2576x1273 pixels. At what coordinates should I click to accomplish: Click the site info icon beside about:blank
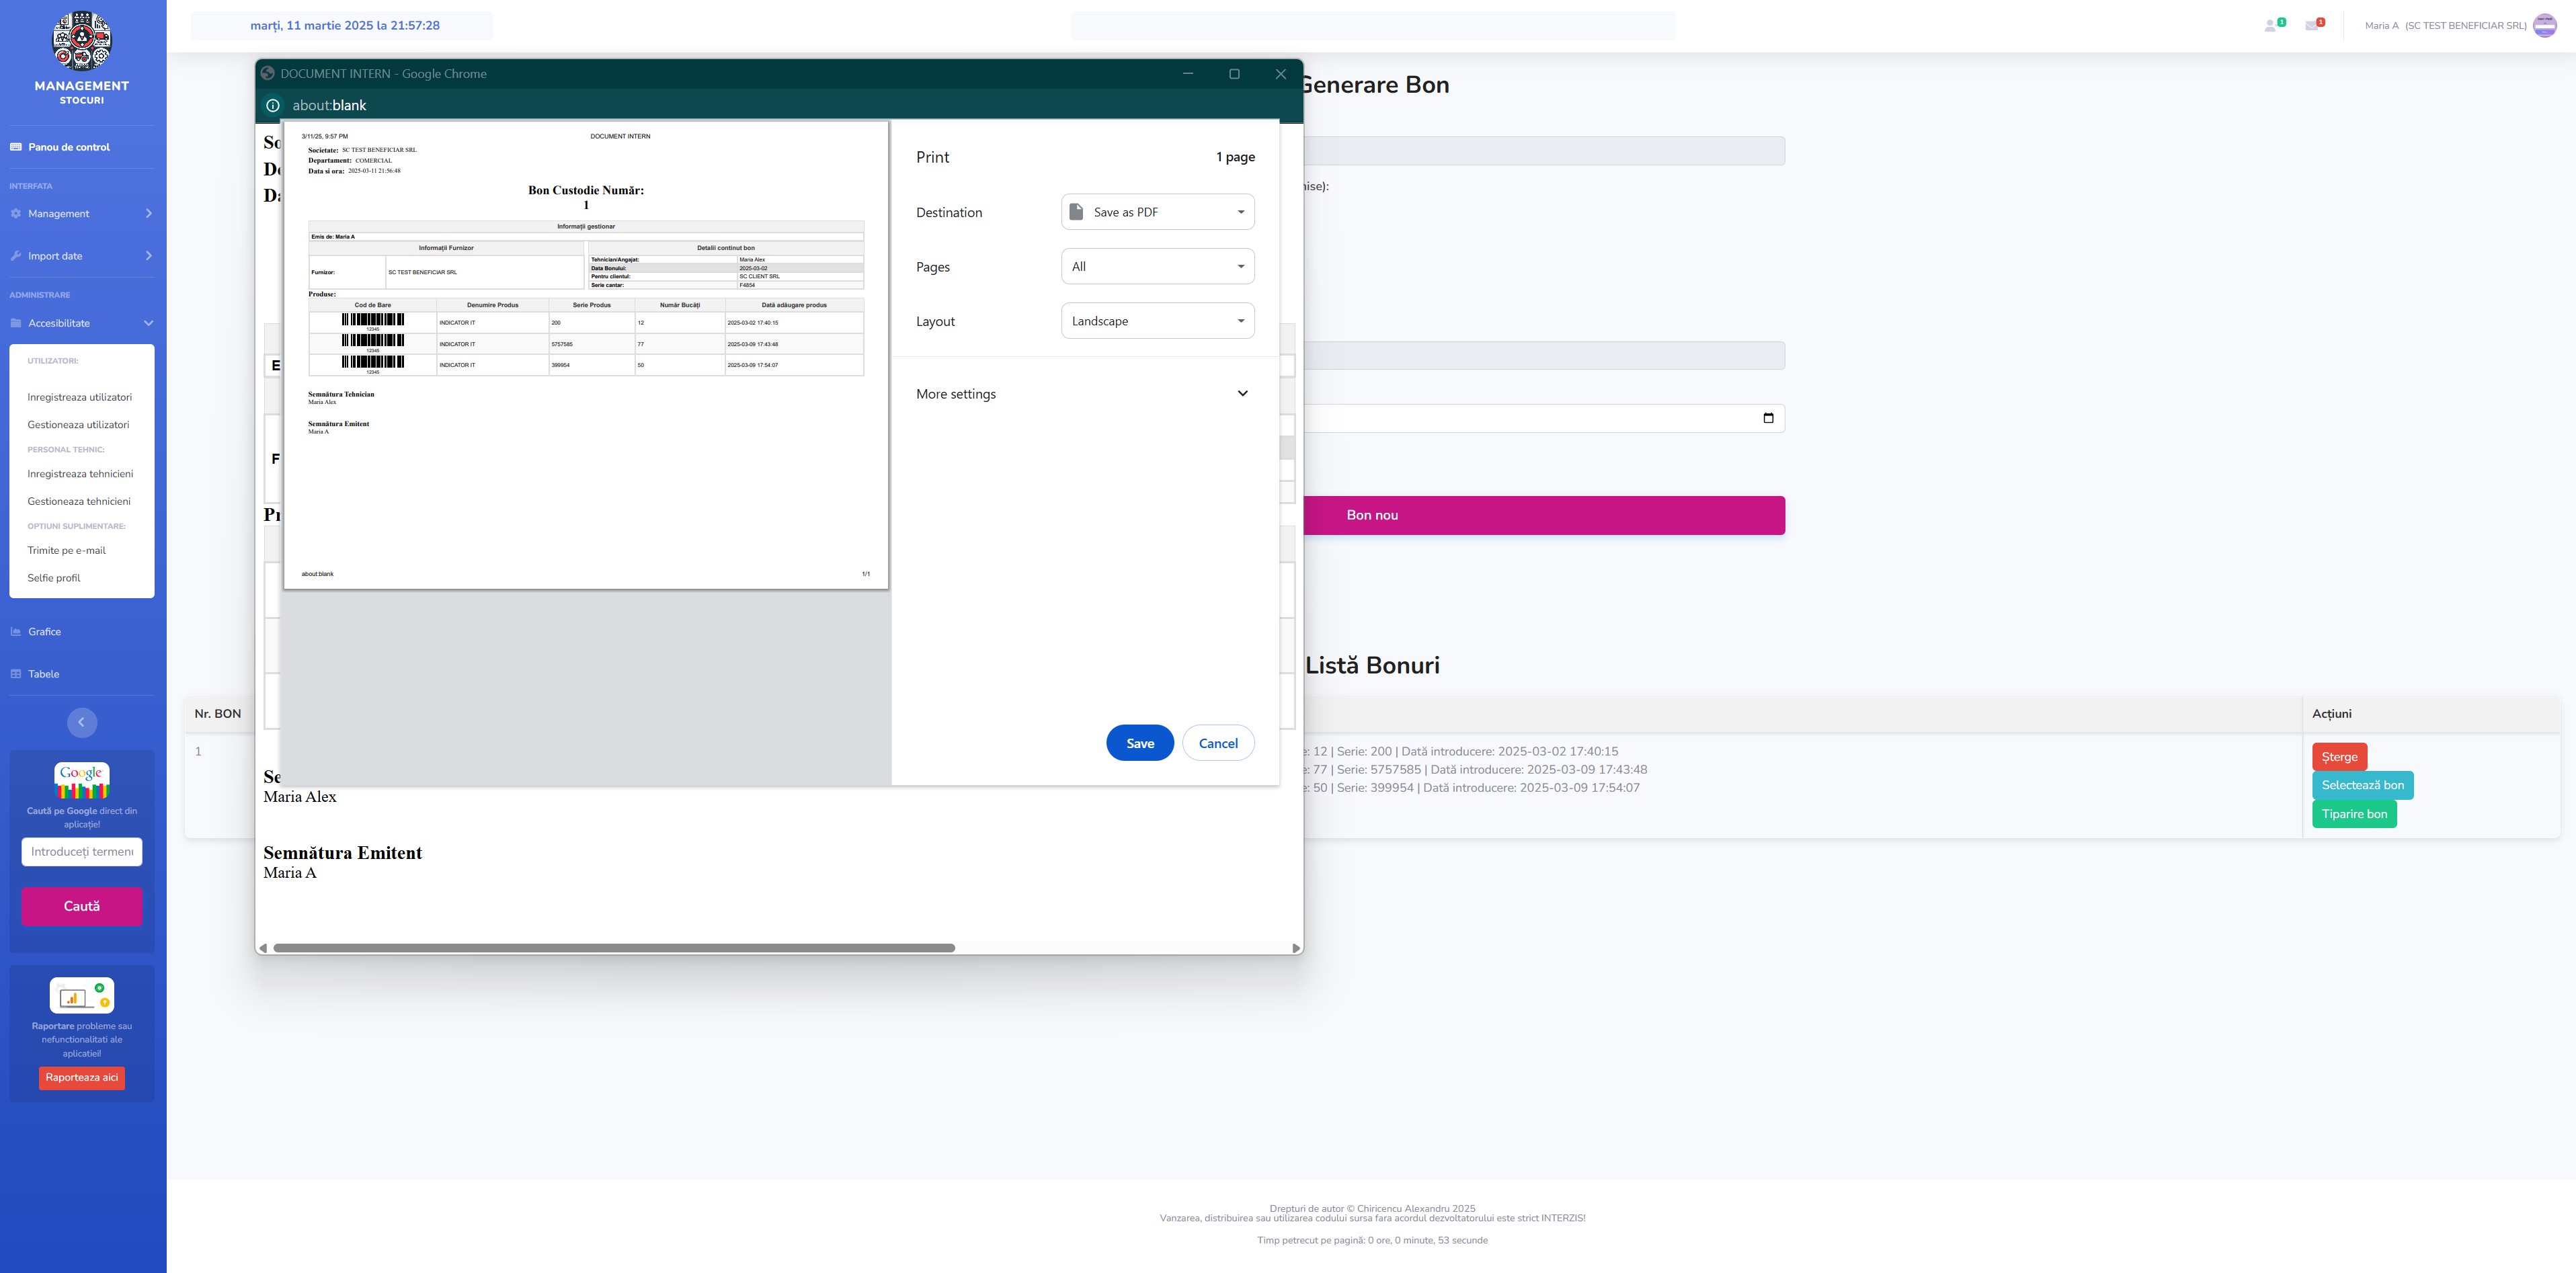[273, 105]
